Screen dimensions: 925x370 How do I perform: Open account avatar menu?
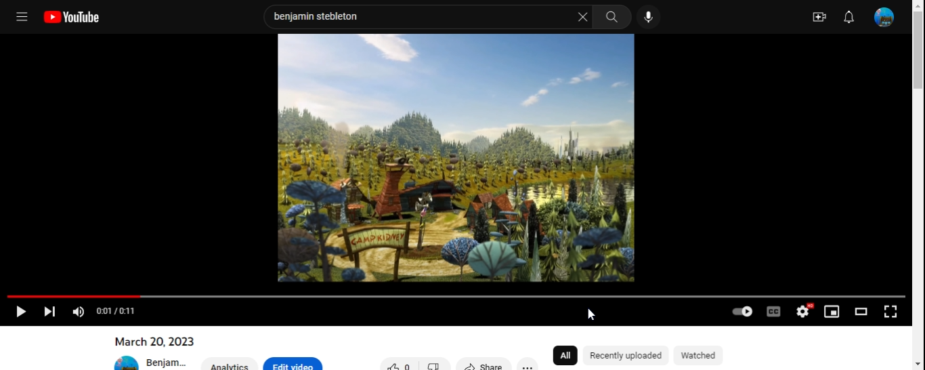pos(884,17)
